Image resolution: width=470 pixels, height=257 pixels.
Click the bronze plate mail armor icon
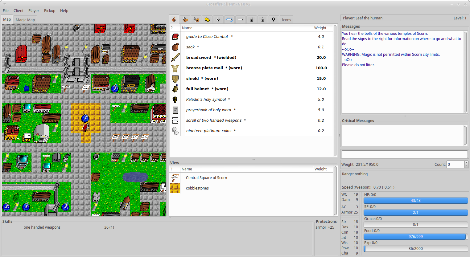[x=175, y=68]
